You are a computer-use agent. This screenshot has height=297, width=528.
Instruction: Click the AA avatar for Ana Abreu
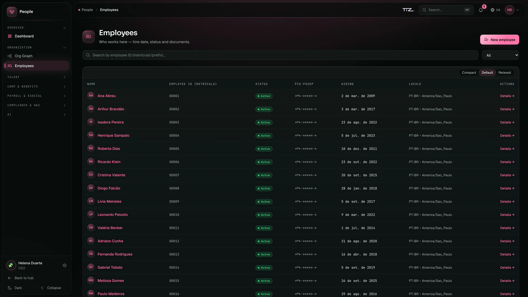(91, 96)
